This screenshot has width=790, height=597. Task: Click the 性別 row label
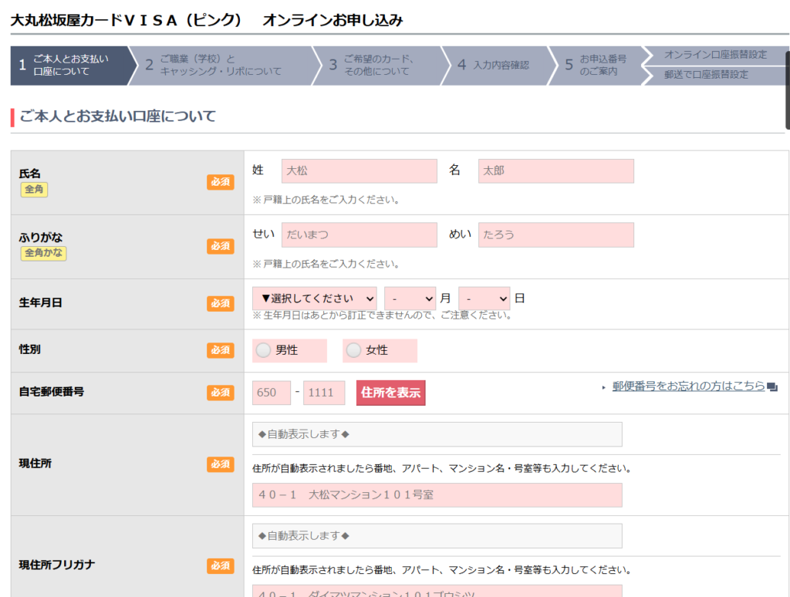30,349
